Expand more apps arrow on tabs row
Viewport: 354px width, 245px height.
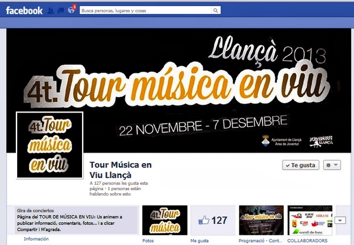click(x=340, y=220)
